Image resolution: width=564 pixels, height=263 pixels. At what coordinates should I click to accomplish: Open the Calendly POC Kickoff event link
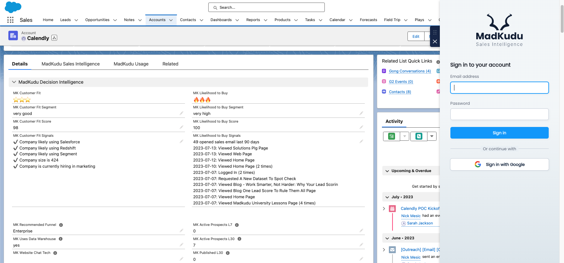pyautogui.click(x=420, y=208)
